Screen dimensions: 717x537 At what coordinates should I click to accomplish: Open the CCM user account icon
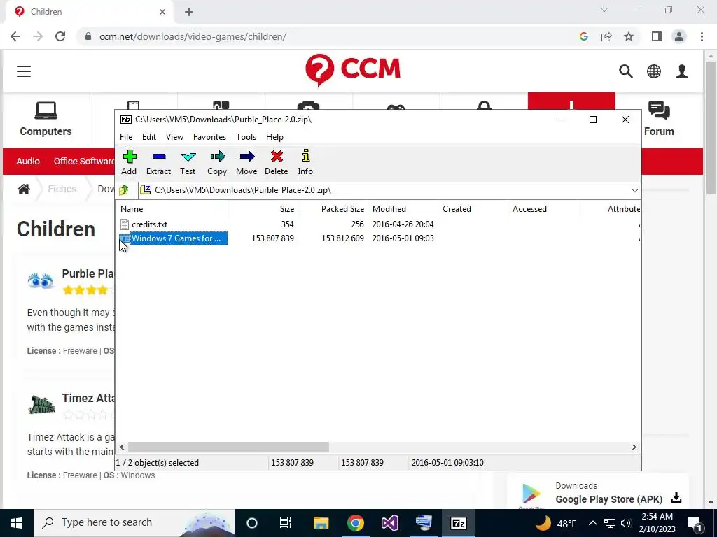tap(682, 71)
